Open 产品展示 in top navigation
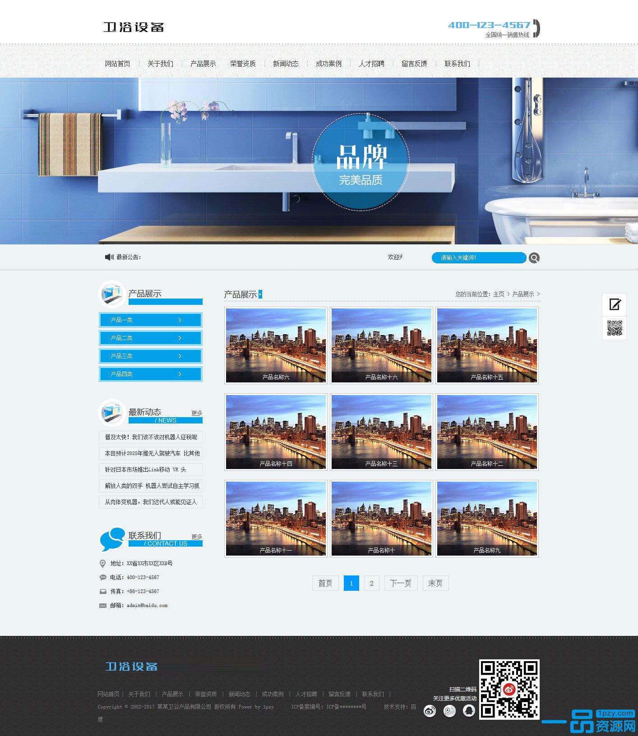638x736 pixels. coord(203,64)
